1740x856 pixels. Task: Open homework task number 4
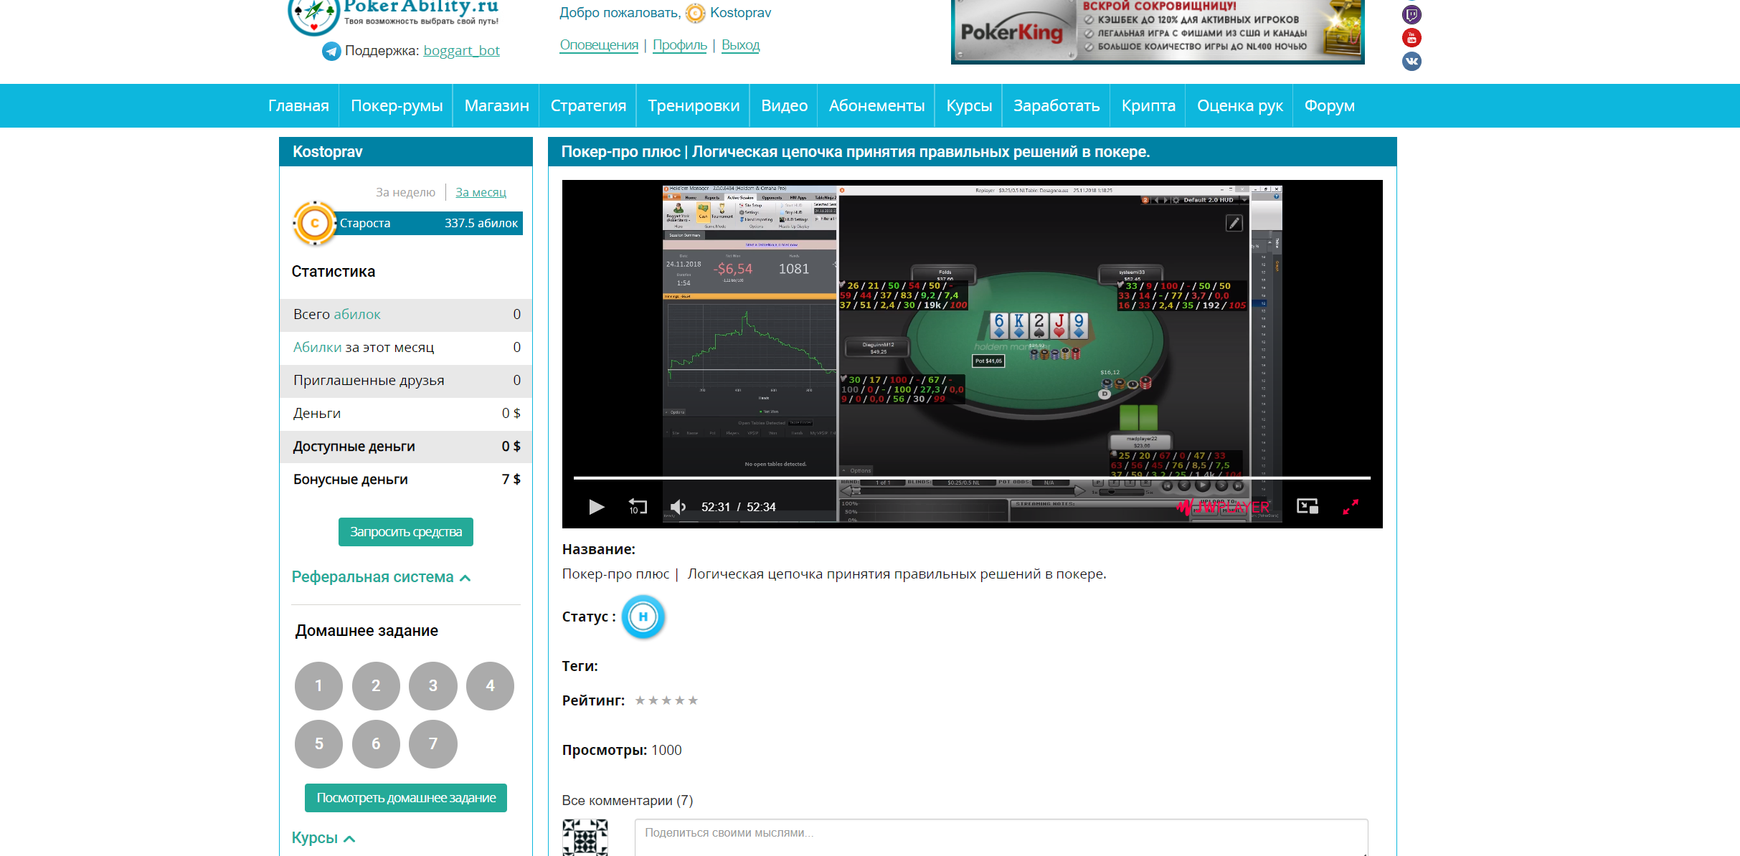[x=491, y=686]
